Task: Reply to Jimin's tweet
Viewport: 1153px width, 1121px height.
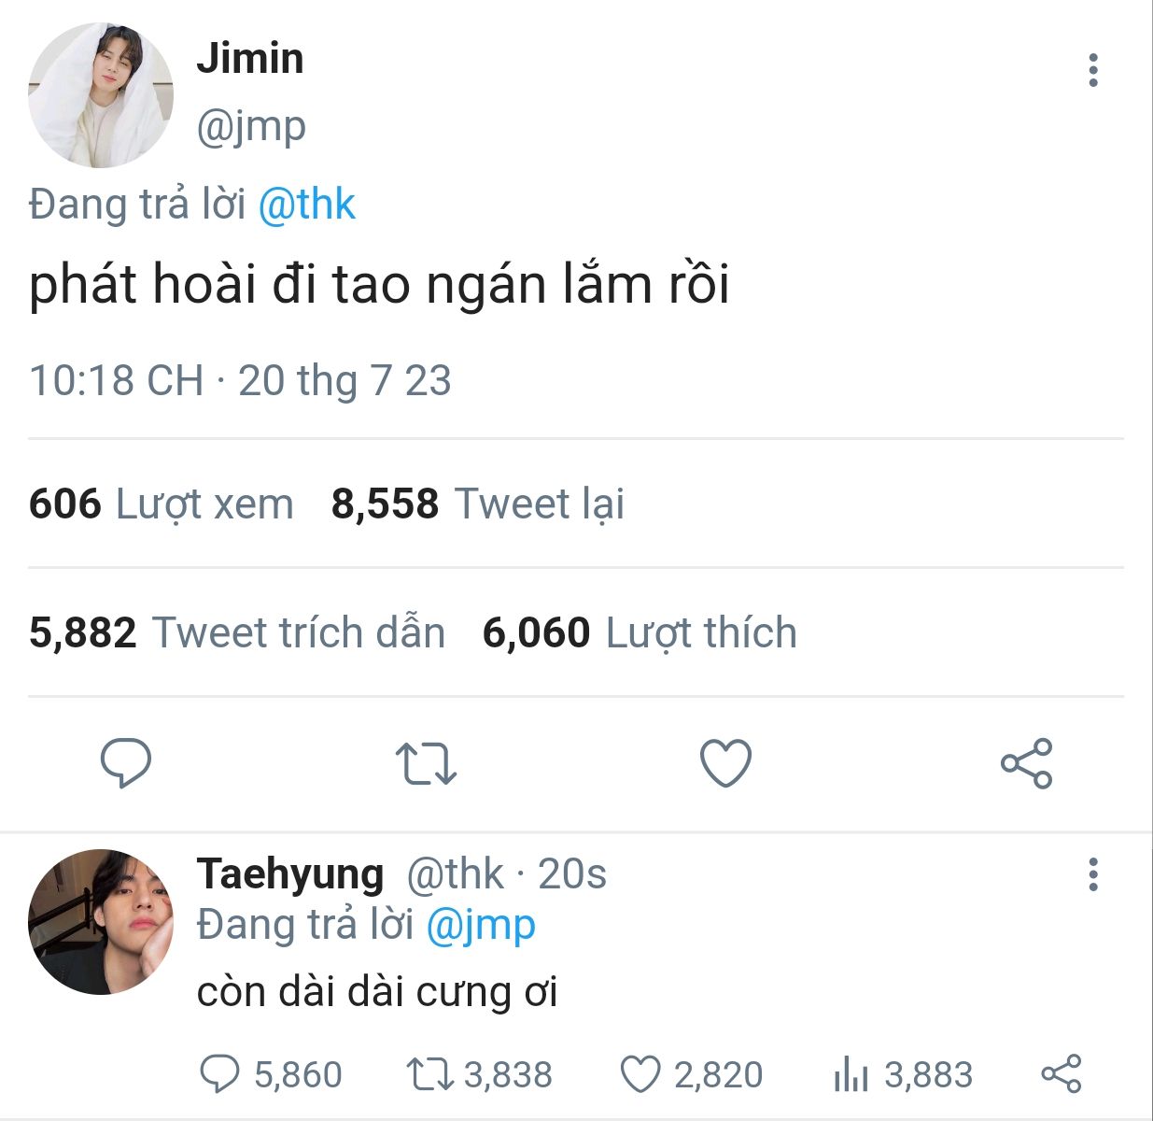Action: tap(126, 763)
